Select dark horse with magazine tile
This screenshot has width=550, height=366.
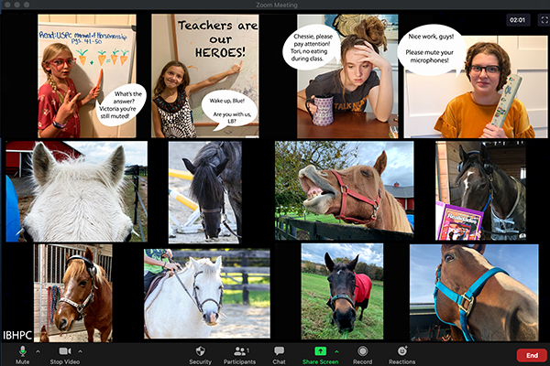tap(480, 190)
